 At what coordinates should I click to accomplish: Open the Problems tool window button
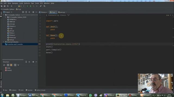pos(13,90)
